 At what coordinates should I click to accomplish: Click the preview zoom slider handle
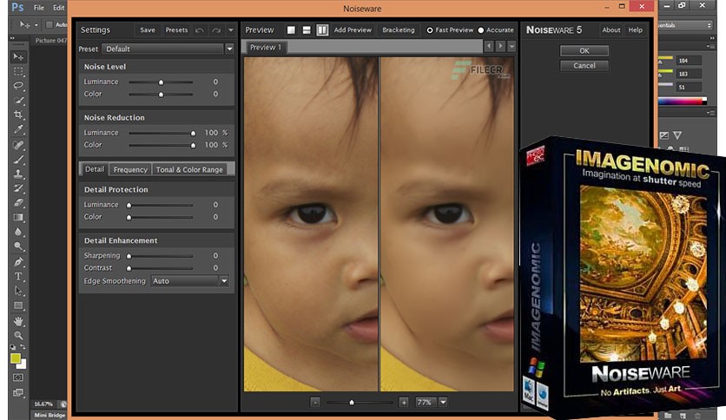[352, 403]
